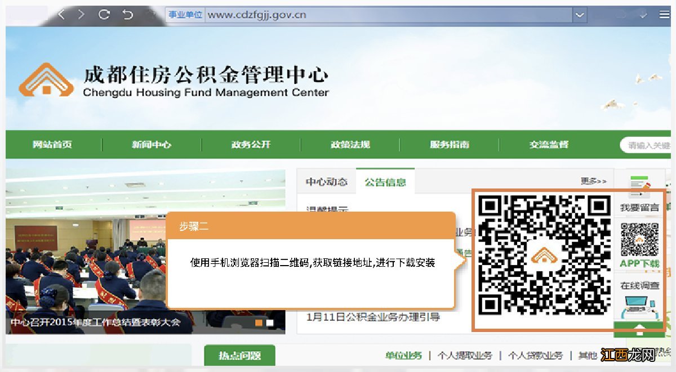Select the first orange carousel indicator
The width and height of the screenshot is (676, 372).
[x=259, y=323]
